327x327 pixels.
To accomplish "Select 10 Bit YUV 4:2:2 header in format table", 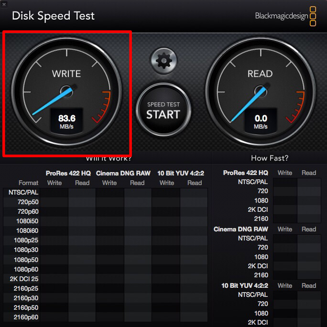I will [x=181, y=173].
